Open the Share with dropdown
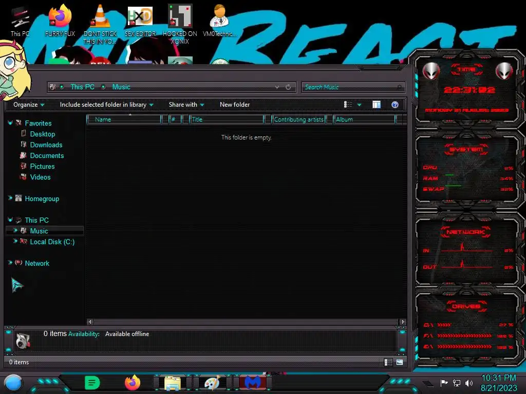 186,105
